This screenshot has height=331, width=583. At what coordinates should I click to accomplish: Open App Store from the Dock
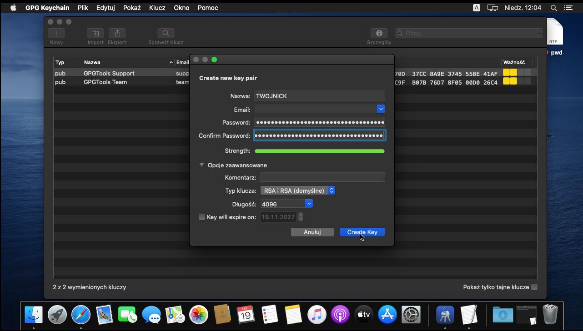point(387,315)
